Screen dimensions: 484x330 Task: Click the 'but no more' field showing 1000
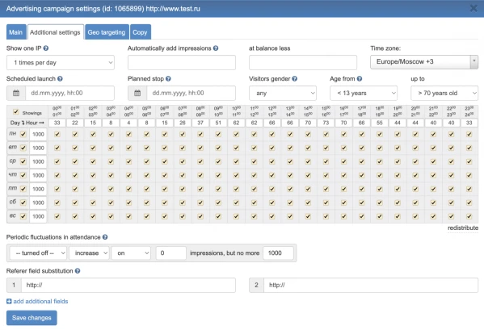[278, 253]
